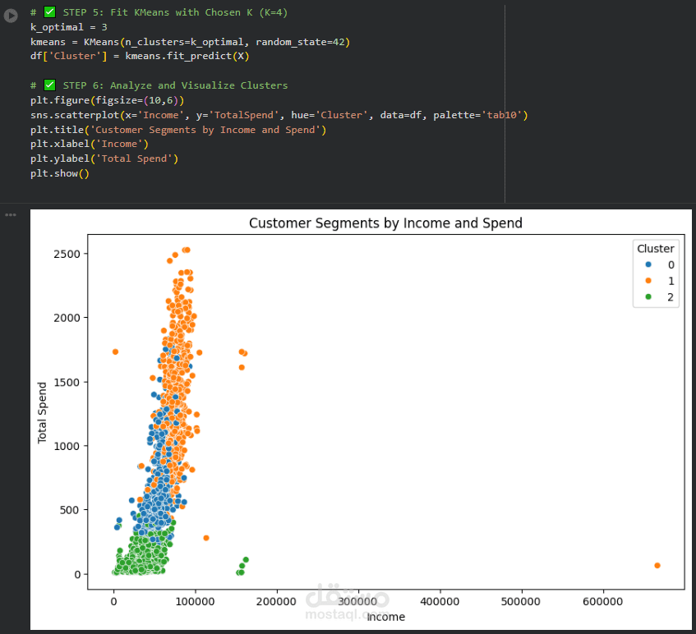Click the 500 y-axis tick label
This screenshot has height=634, width=696.
coord(70,510)
